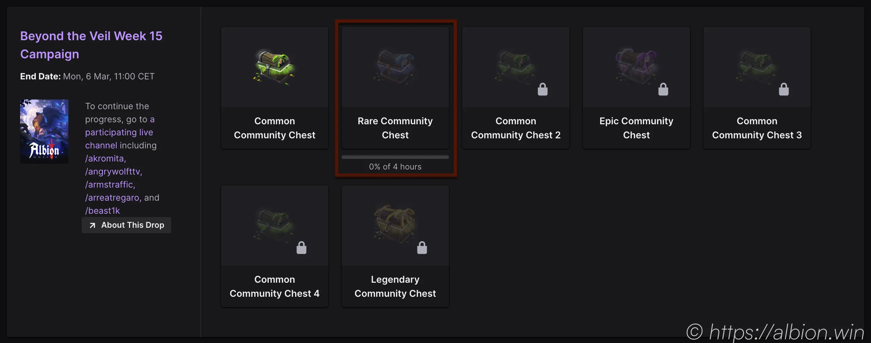871x343 pixels.
Task: Click lock icon on Epic Community Chest
Action: [663, 89]
